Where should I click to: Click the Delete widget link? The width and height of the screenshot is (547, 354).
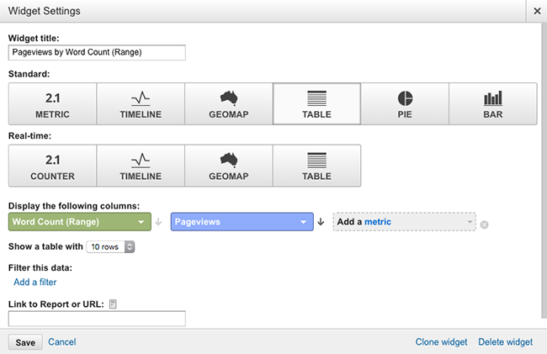click(x=506, y=342)
